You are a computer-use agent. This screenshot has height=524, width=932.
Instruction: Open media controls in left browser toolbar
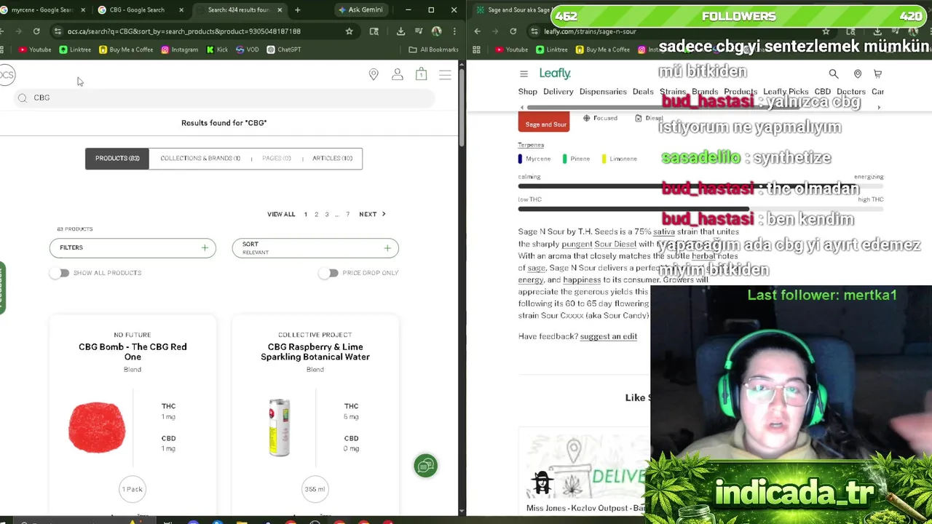click(419, 31)
